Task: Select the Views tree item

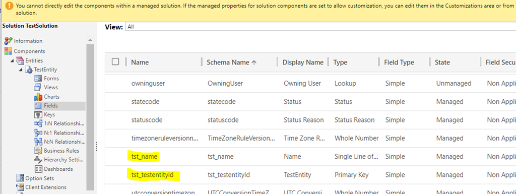Action: 51,88
